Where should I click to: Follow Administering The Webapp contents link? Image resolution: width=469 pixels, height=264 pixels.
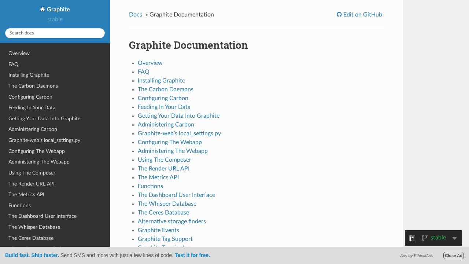(x=173, y=151)
